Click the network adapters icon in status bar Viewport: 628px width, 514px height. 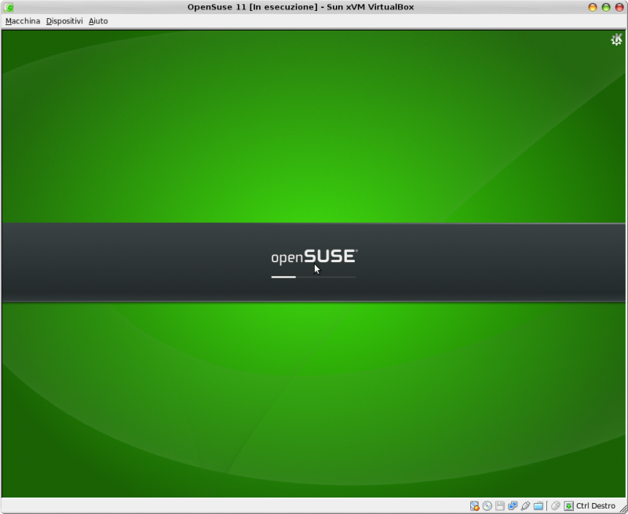513,505
